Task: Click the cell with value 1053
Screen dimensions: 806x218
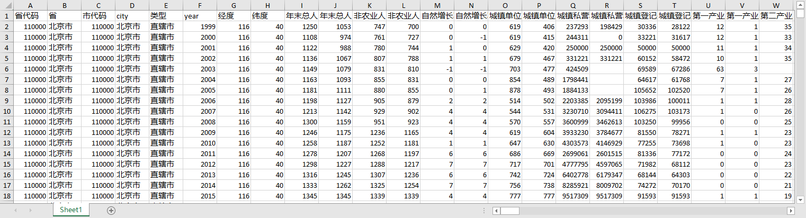Action: click(x=335, y=26)
